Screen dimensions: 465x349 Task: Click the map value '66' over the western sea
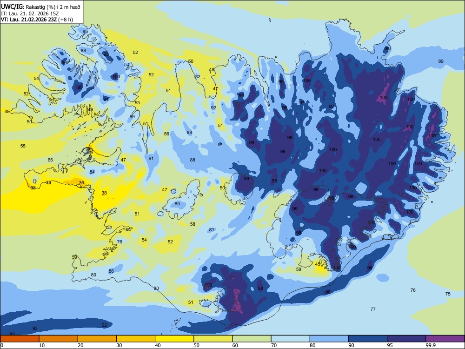[50, 160]
